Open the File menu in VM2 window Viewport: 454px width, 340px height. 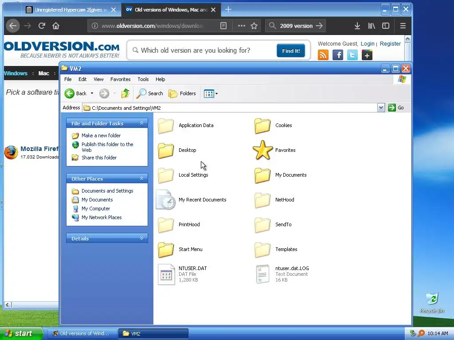(68, 79)
